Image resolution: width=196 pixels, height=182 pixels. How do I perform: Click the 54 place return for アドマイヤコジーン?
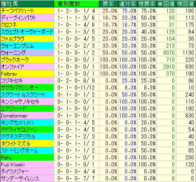[x=191, y=129]
